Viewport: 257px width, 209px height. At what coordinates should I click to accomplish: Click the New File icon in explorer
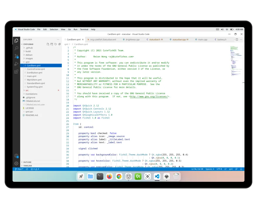48,44
